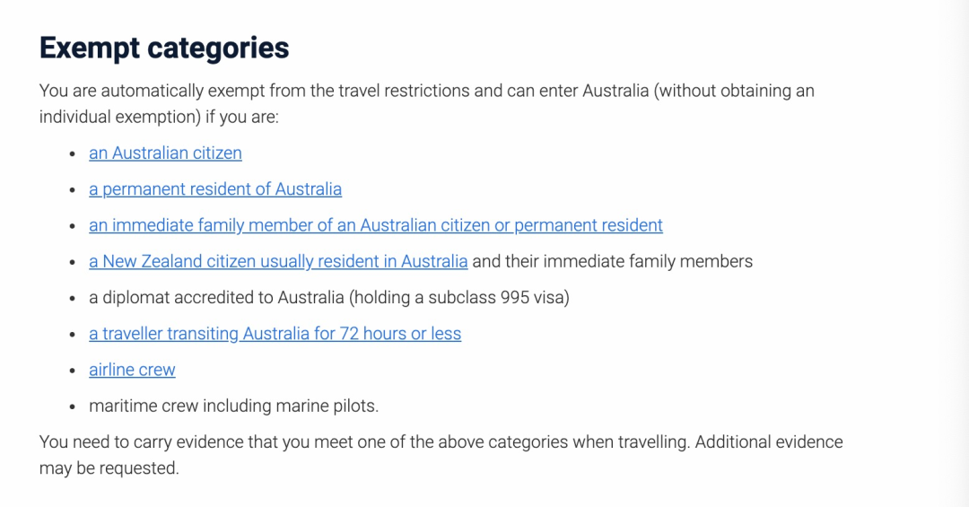Open traveller transiting Australia 72 hours link

tap(275, 334)
